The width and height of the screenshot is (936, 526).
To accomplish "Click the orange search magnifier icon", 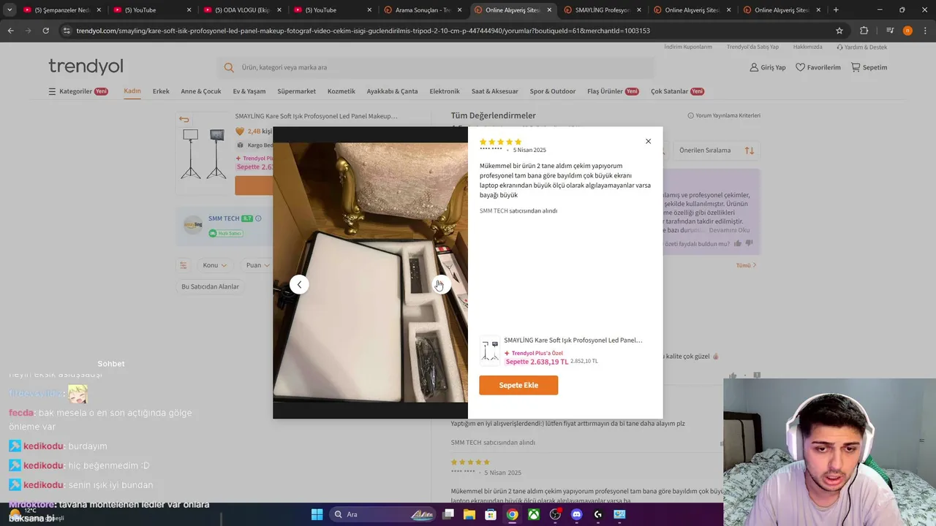I will 229,67.
